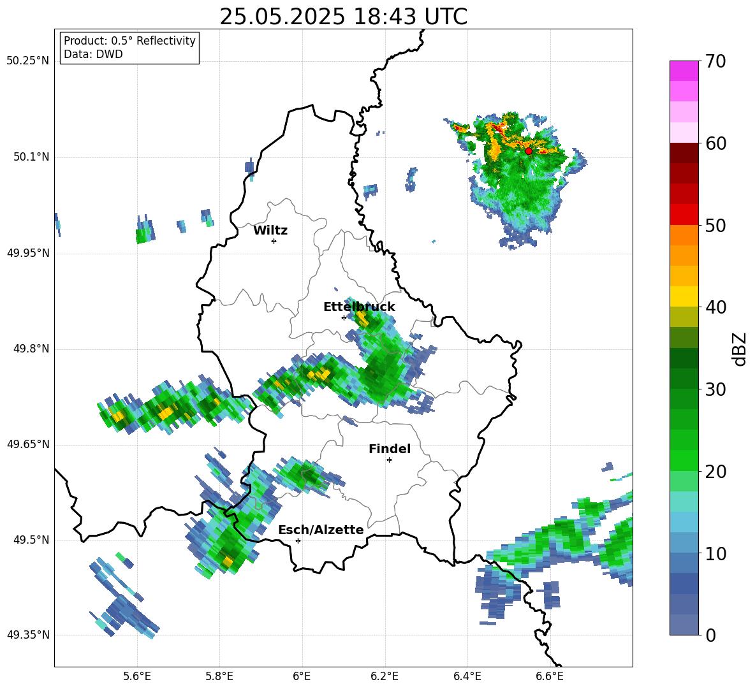This screenshot has width=755, height=689.
Task: Click the red radar location dot
Action: tap(529, 151)
